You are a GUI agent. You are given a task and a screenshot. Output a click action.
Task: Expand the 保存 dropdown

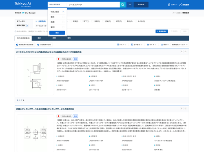[165, 45]
